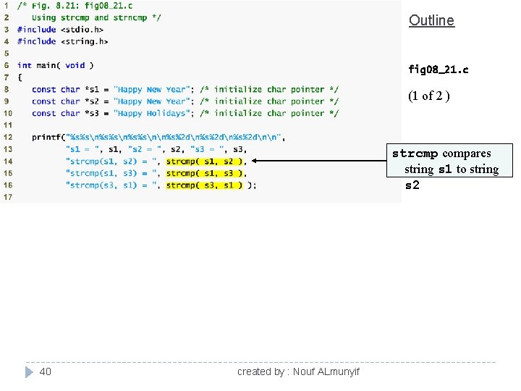Click the "strcmp(s1, s2) = " string literal
The image size is (521, 391).
pyautogui.click(x=111, y=161)
